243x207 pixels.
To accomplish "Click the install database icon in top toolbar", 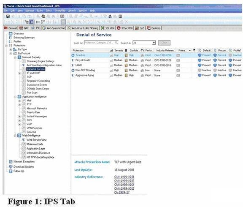I will coord(110,16).
